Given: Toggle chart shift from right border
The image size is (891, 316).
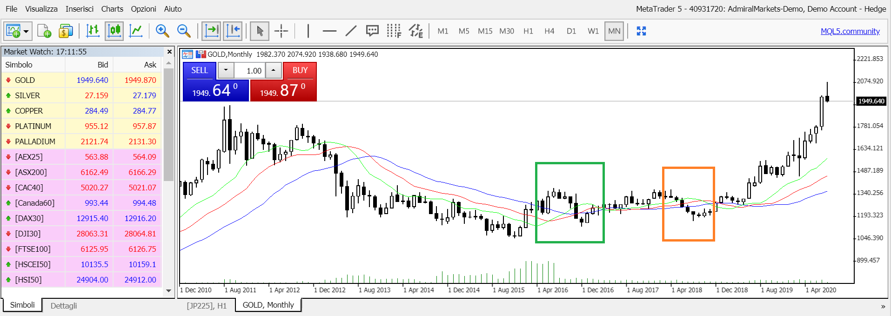Looking at the screenshot, I should [233, 31].
